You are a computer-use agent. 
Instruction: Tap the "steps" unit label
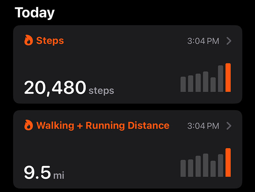click(101, 91)
